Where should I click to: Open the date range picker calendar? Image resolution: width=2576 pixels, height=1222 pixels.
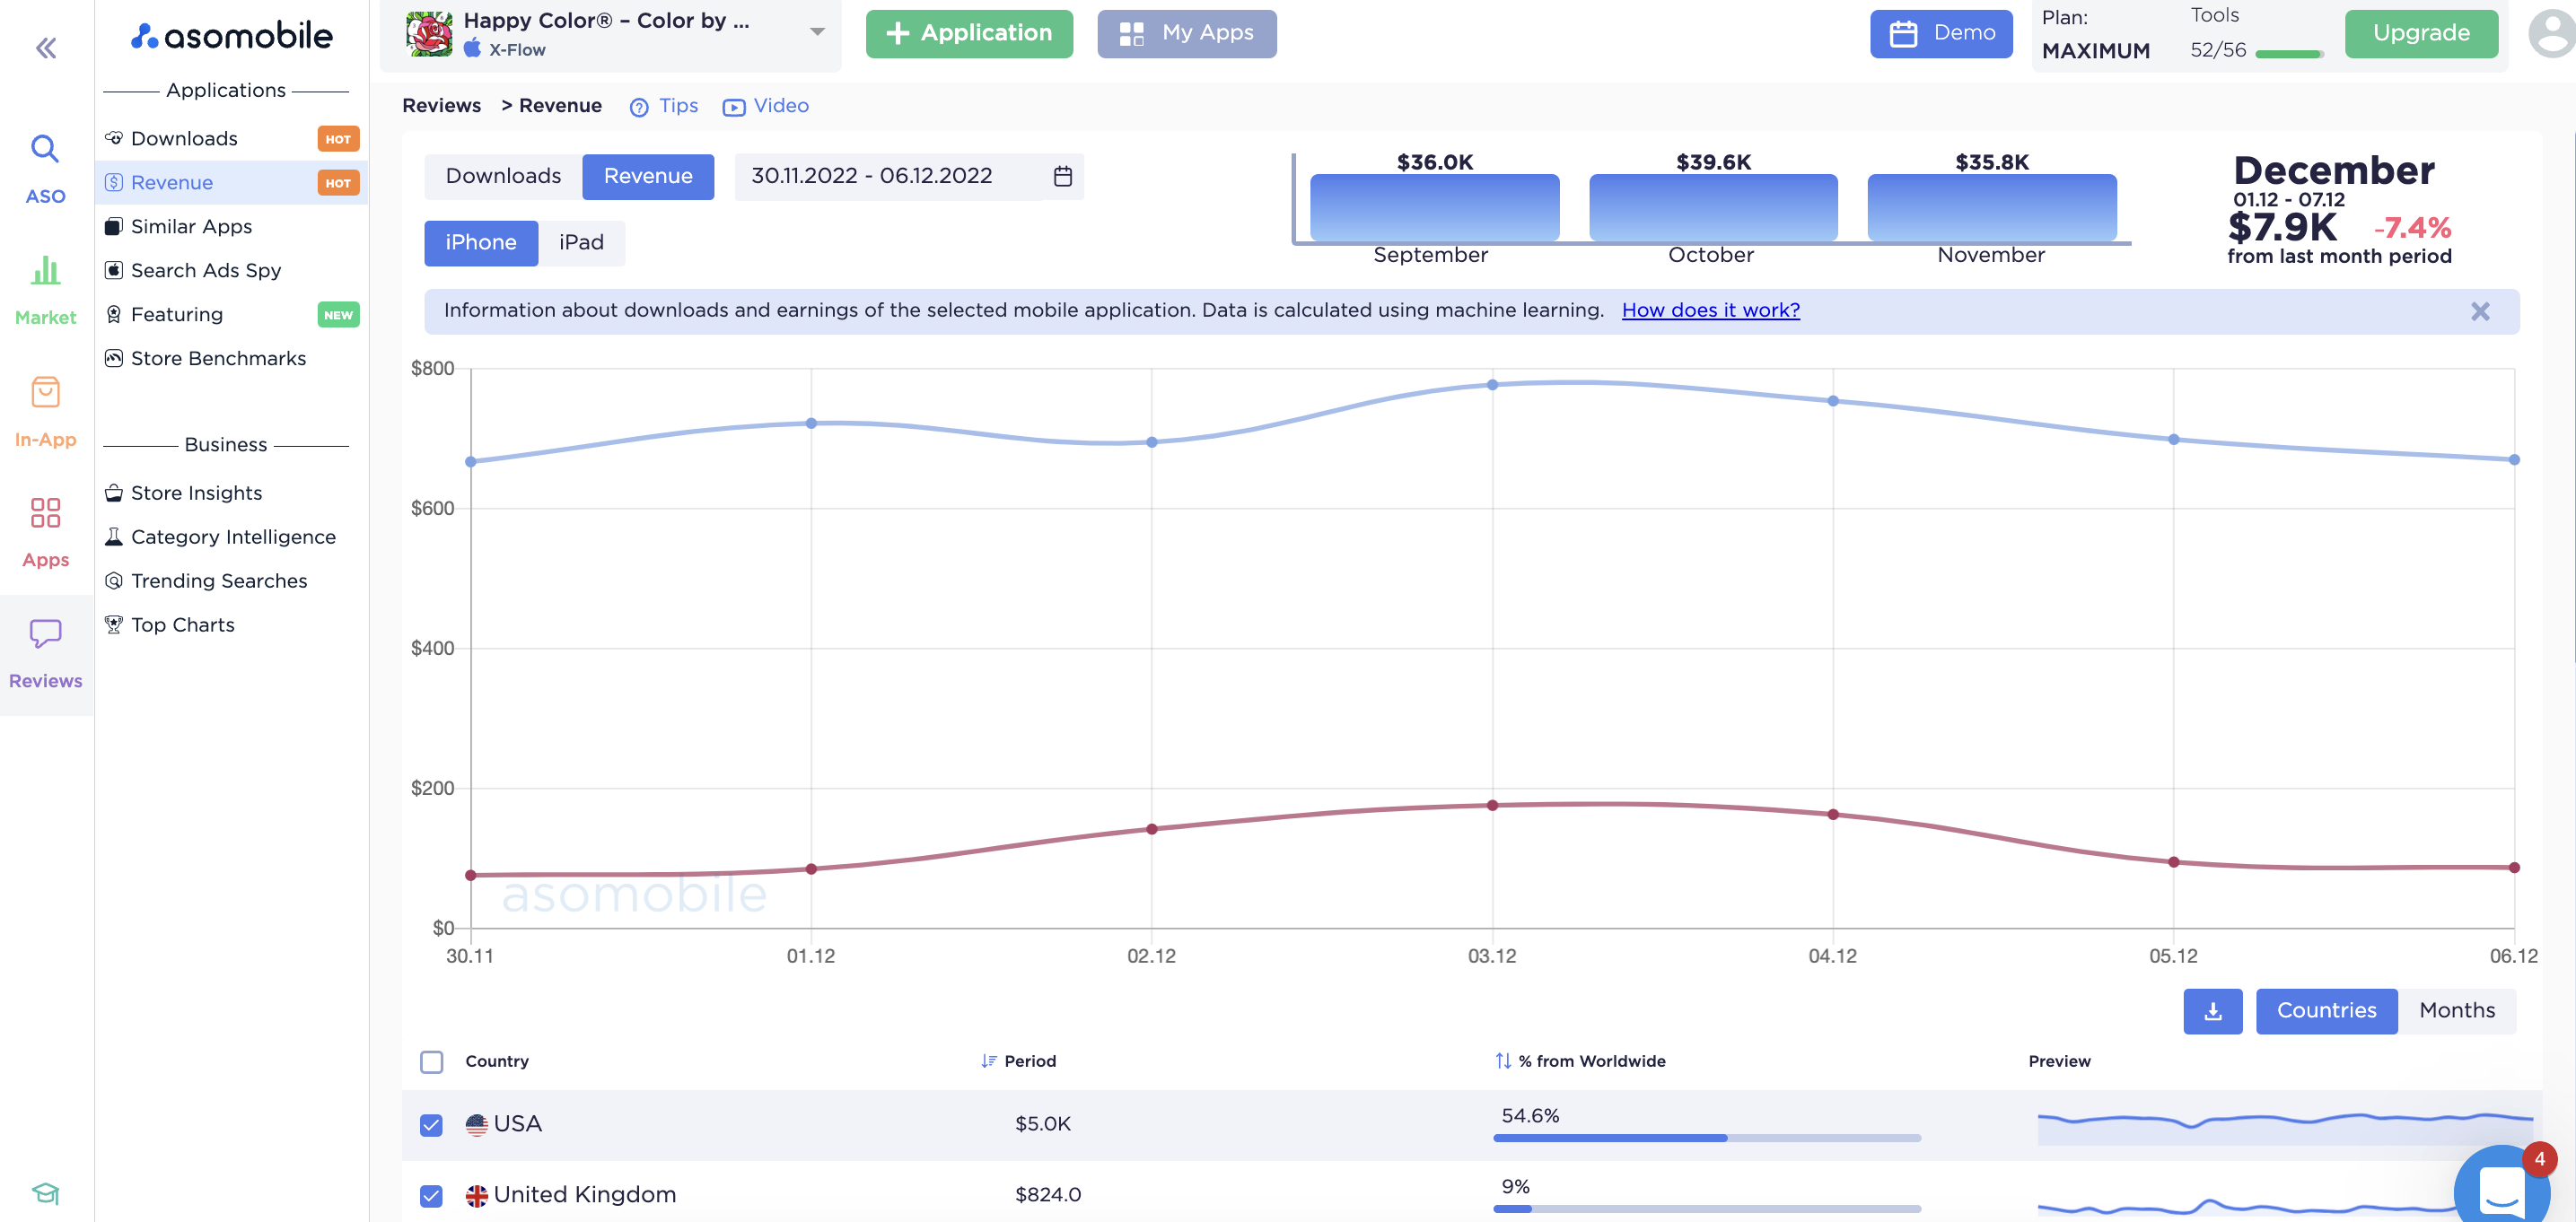pos(1062,176)
